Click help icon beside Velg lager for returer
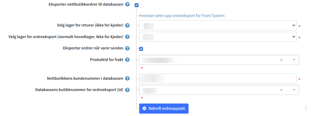Image resolution: width=322 pixels, height=116 pixels. pos(127,25)
